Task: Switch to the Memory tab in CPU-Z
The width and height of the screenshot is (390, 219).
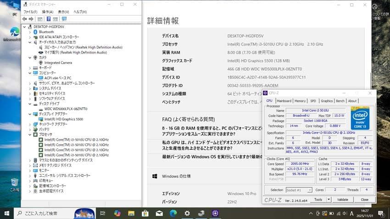Action: click(300, 101)
